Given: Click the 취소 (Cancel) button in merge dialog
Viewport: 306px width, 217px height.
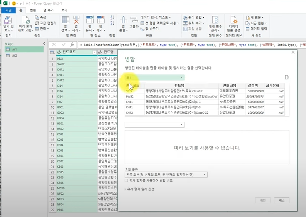Looking at the screenshot, I should click(x=282, y=200).
